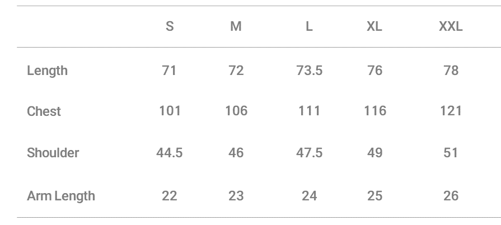Click the M size column header
The width and height of the screenshot is (501, 225).
[236, 26]
